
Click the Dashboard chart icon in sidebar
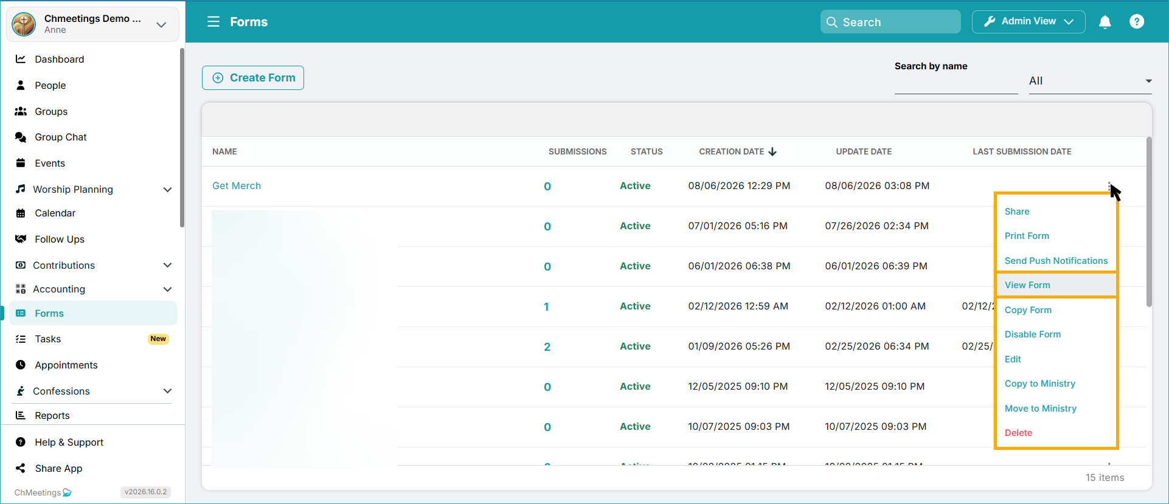pos(21,59)
